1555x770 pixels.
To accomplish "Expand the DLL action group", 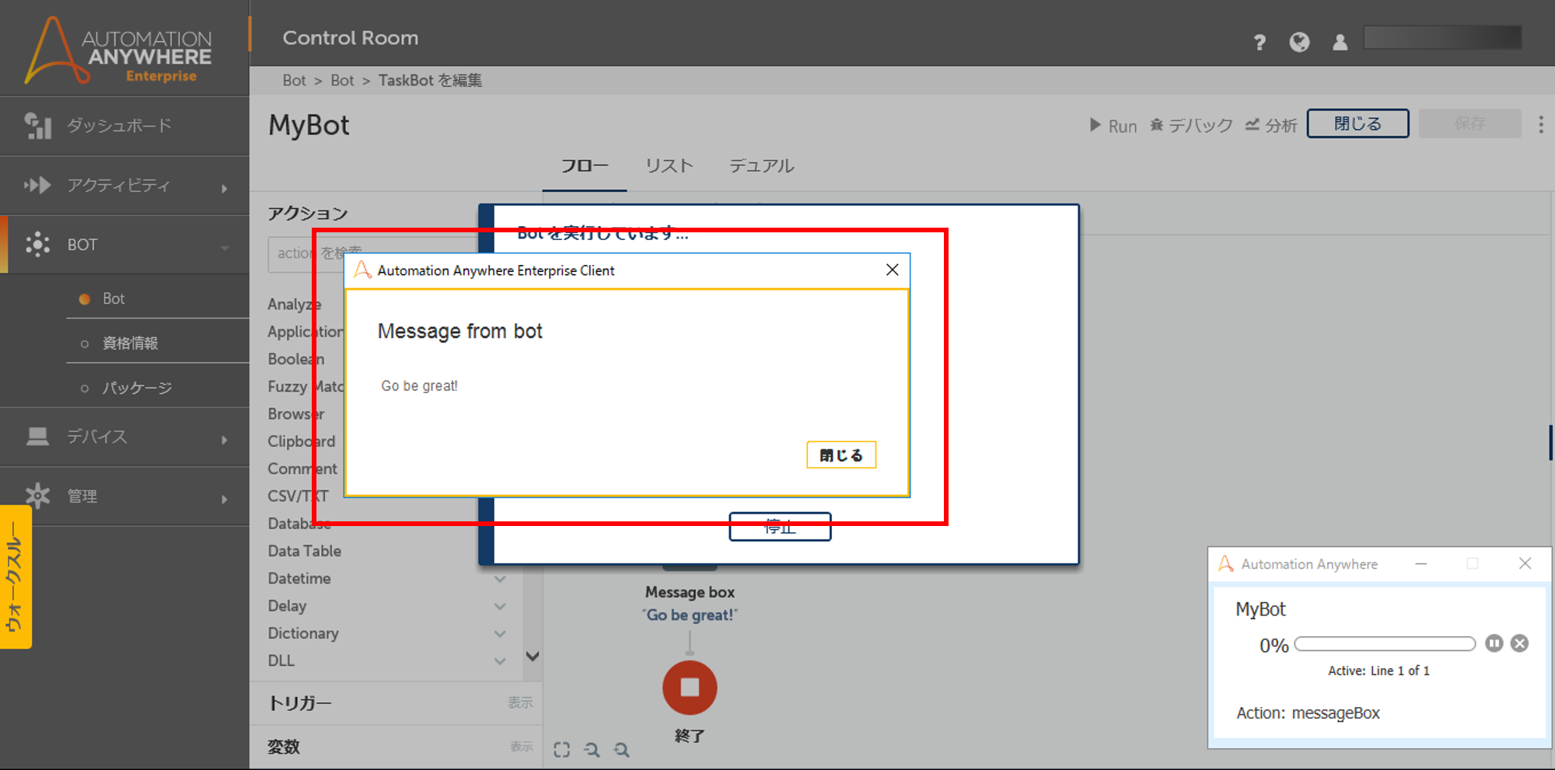I will click(500, 661).
